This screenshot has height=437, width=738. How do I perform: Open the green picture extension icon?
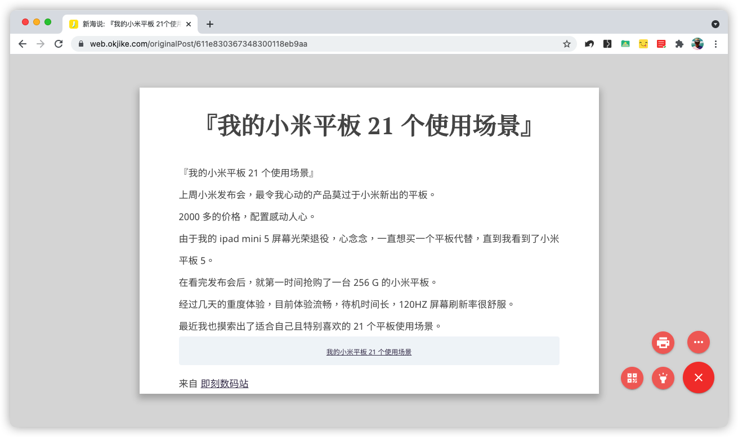pyautogui.click(x=625, y=44)
